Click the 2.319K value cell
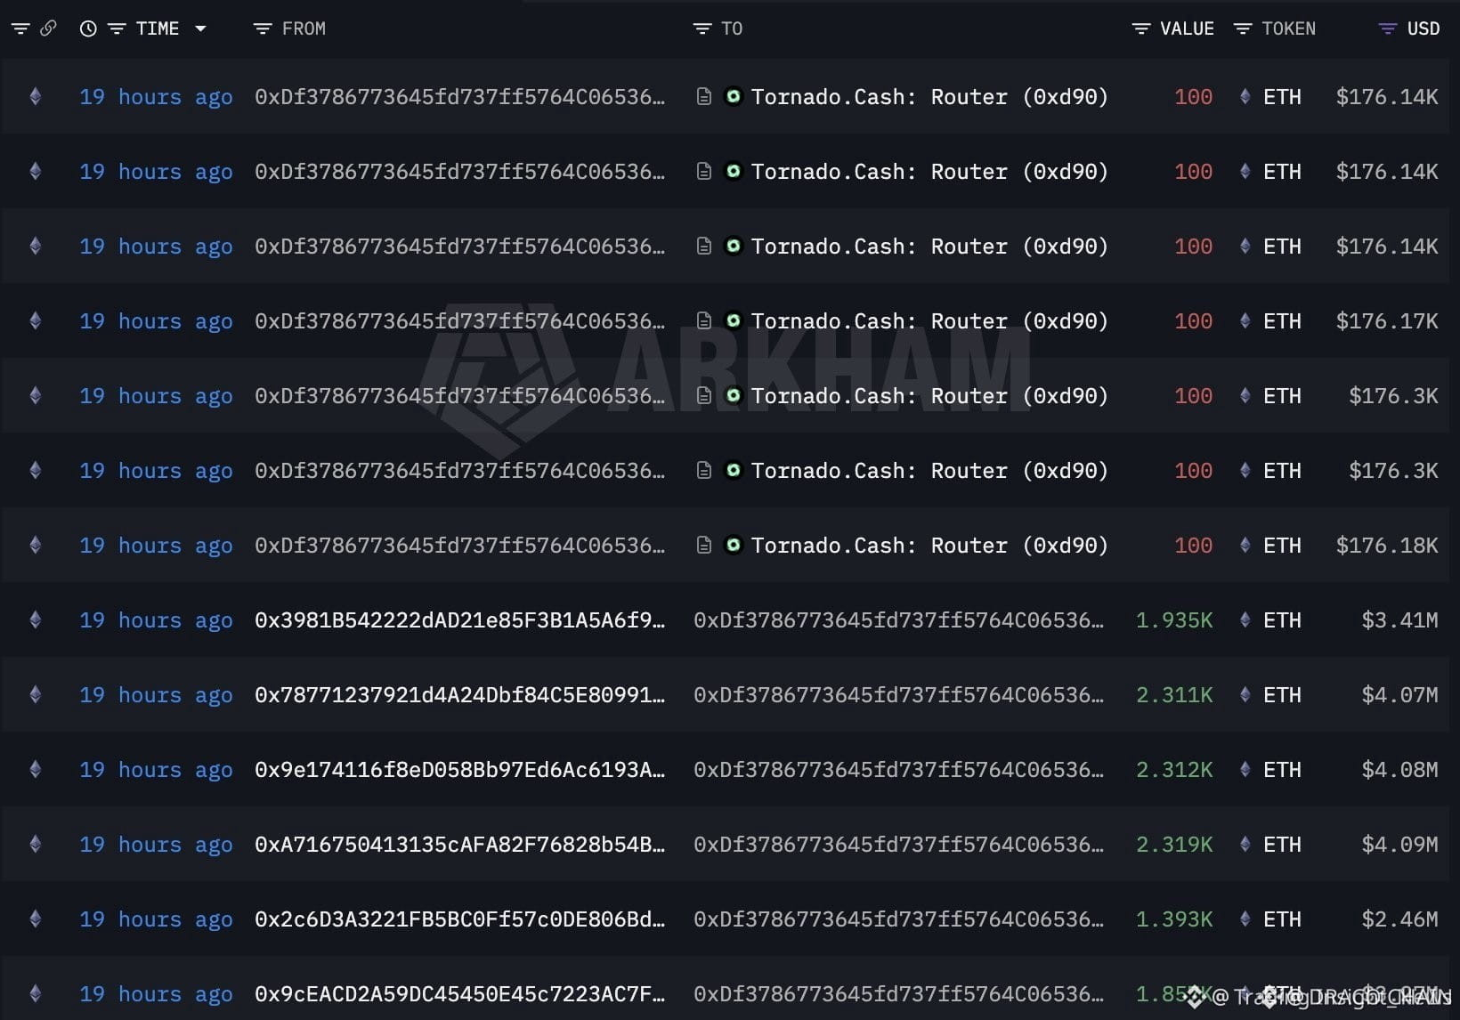The height and width of the screenshot is (1020, 1460). (x=1174, y=844)
